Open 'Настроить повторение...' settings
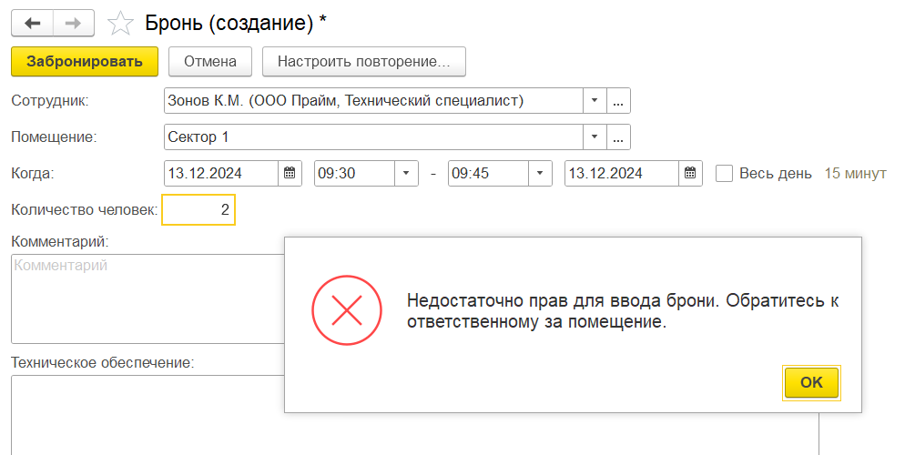Viewport: 905px width, 455px height. [x=363, y=62]
